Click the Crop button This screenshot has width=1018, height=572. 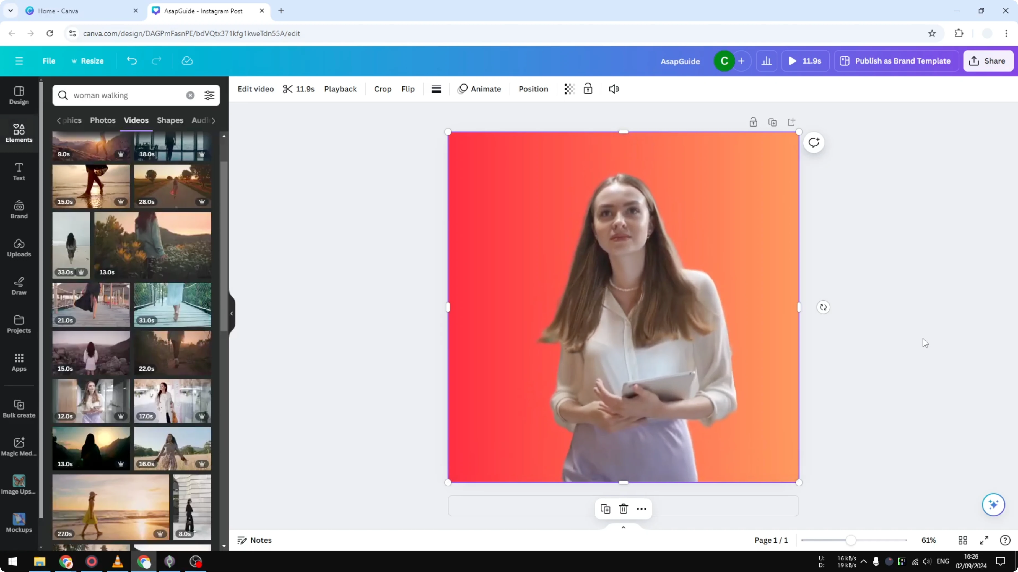click(383, 89)
